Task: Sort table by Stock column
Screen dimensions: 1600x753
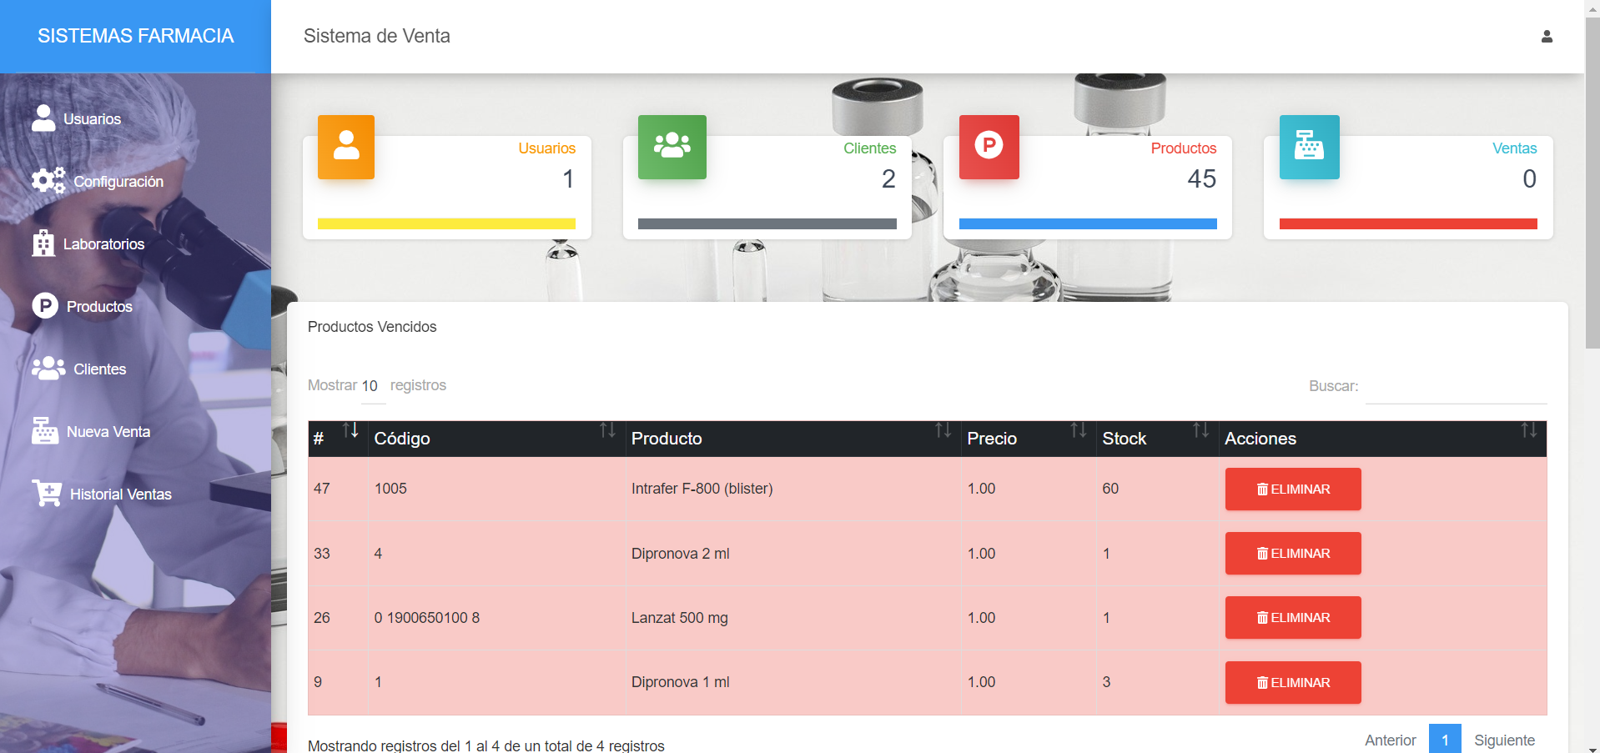Action: click(1155, 439)
